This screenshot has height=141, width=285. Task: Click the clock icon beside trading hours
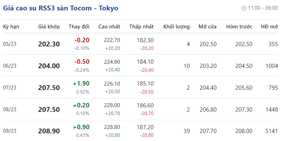click(244, 8)
